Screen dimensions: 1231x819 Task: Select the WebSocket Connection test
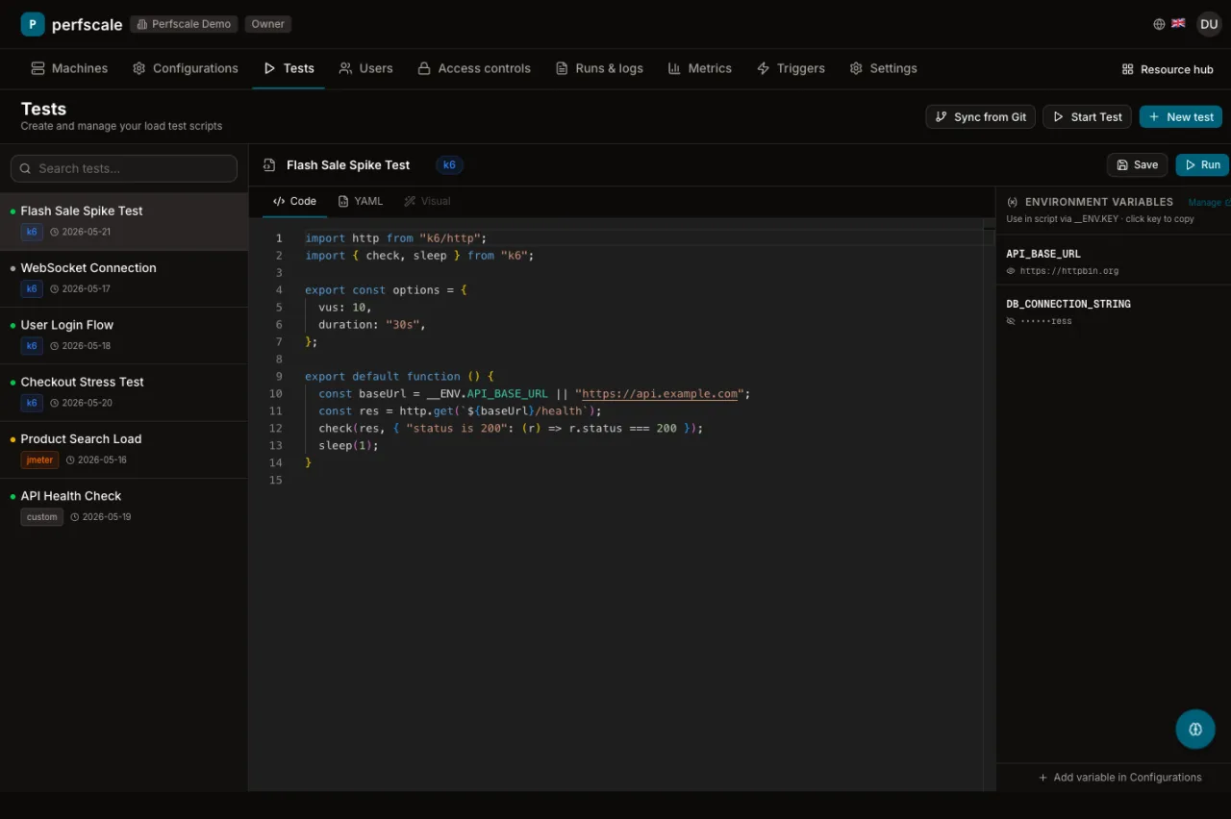124,279
